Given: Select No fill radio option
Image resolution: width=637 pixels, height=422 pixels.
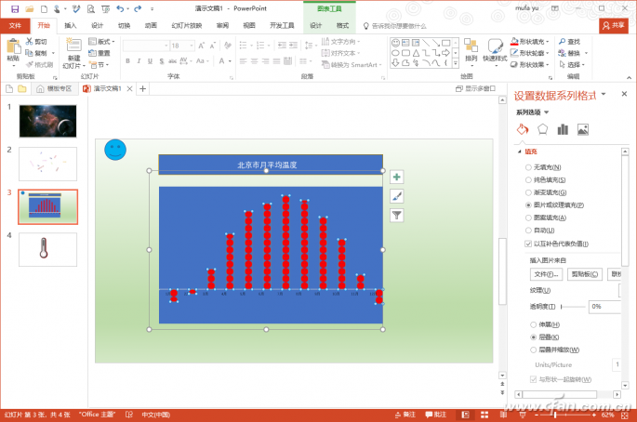Looking at the screenshot, I should point(528,167).
